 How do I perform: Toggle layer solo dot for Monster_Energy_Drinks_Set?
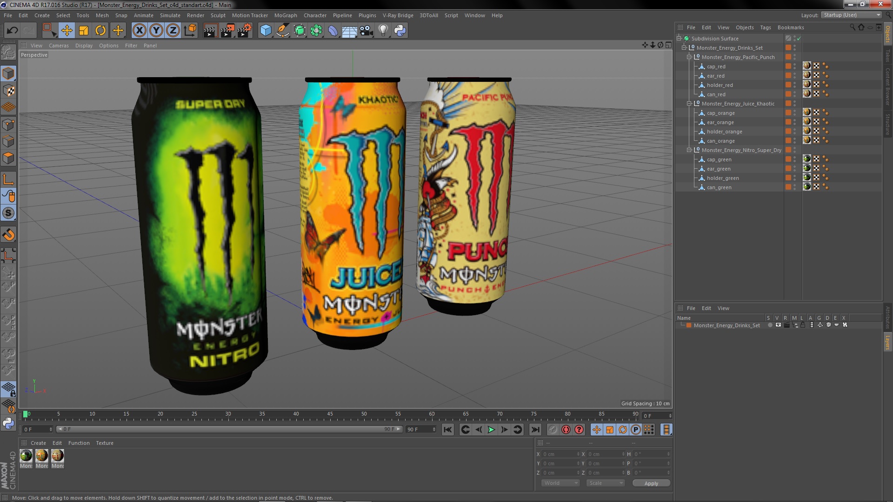click(770, 325)
